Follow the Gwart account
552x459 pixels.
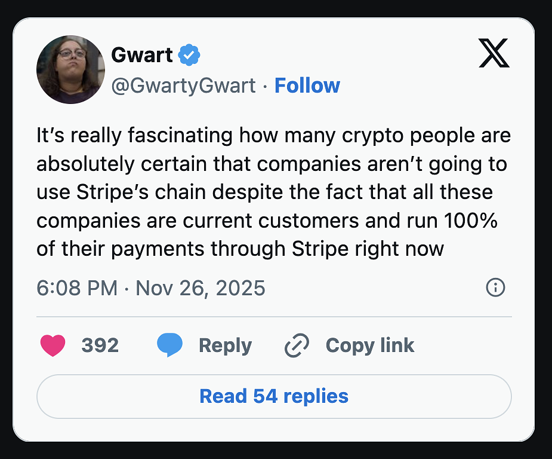pyautogui.click(x=307, y=85)
